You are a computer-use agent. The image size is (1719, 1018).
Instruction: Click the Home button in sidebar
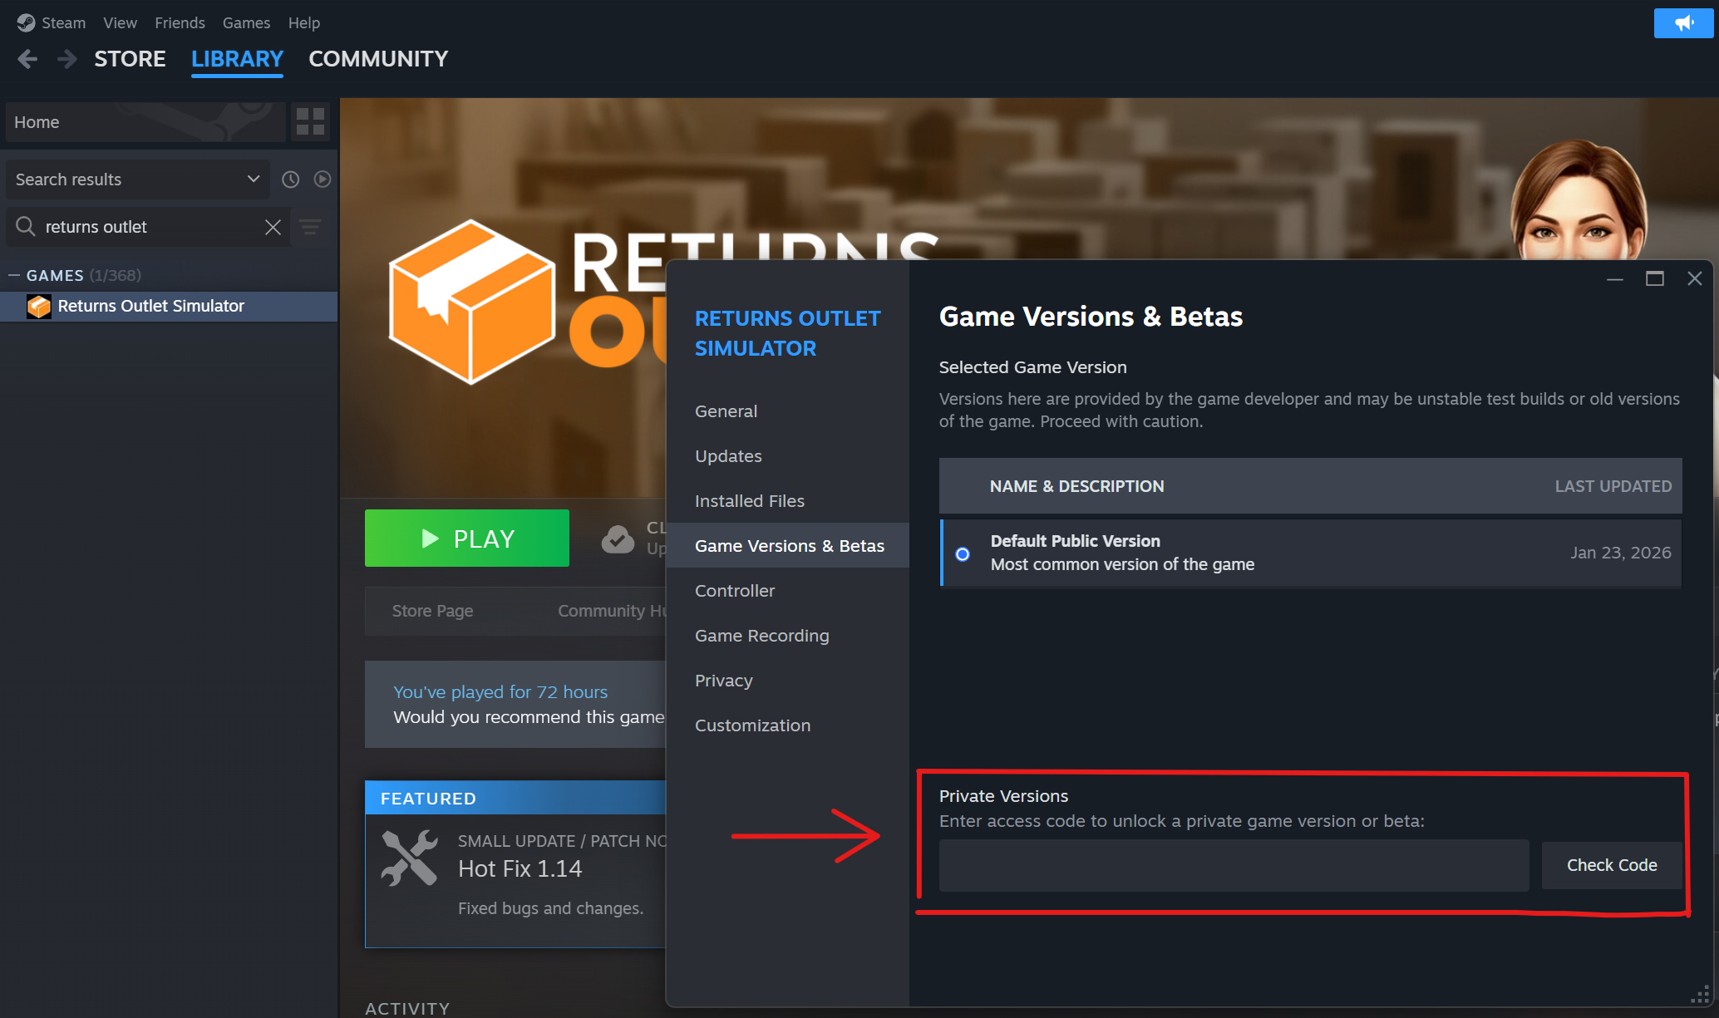pos(145,122)
